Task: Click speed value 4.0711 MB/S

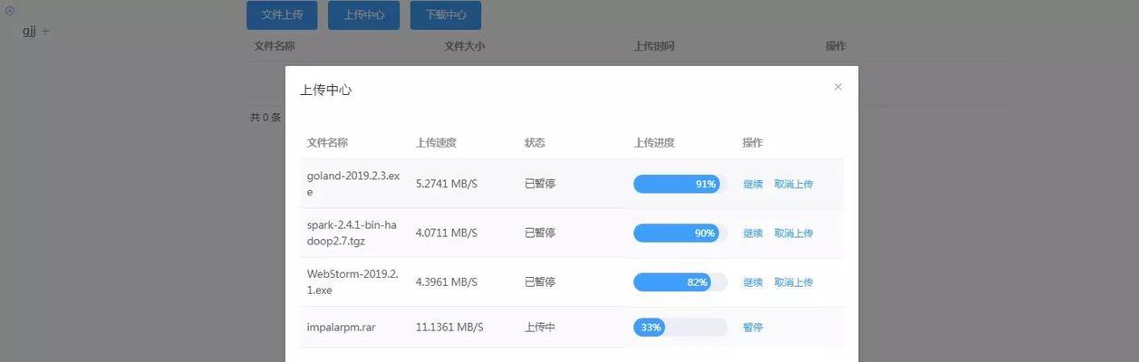Action: pyautogui.click(x=447, y=233)
